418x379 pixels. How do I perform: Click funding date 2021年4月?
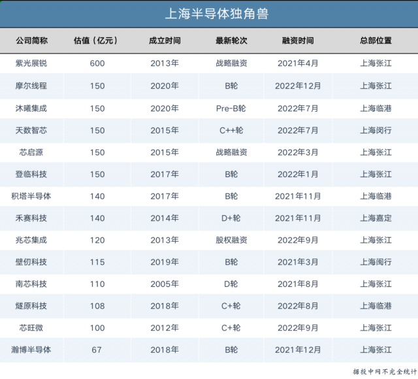pyautogui.click(x=298, y=63)
